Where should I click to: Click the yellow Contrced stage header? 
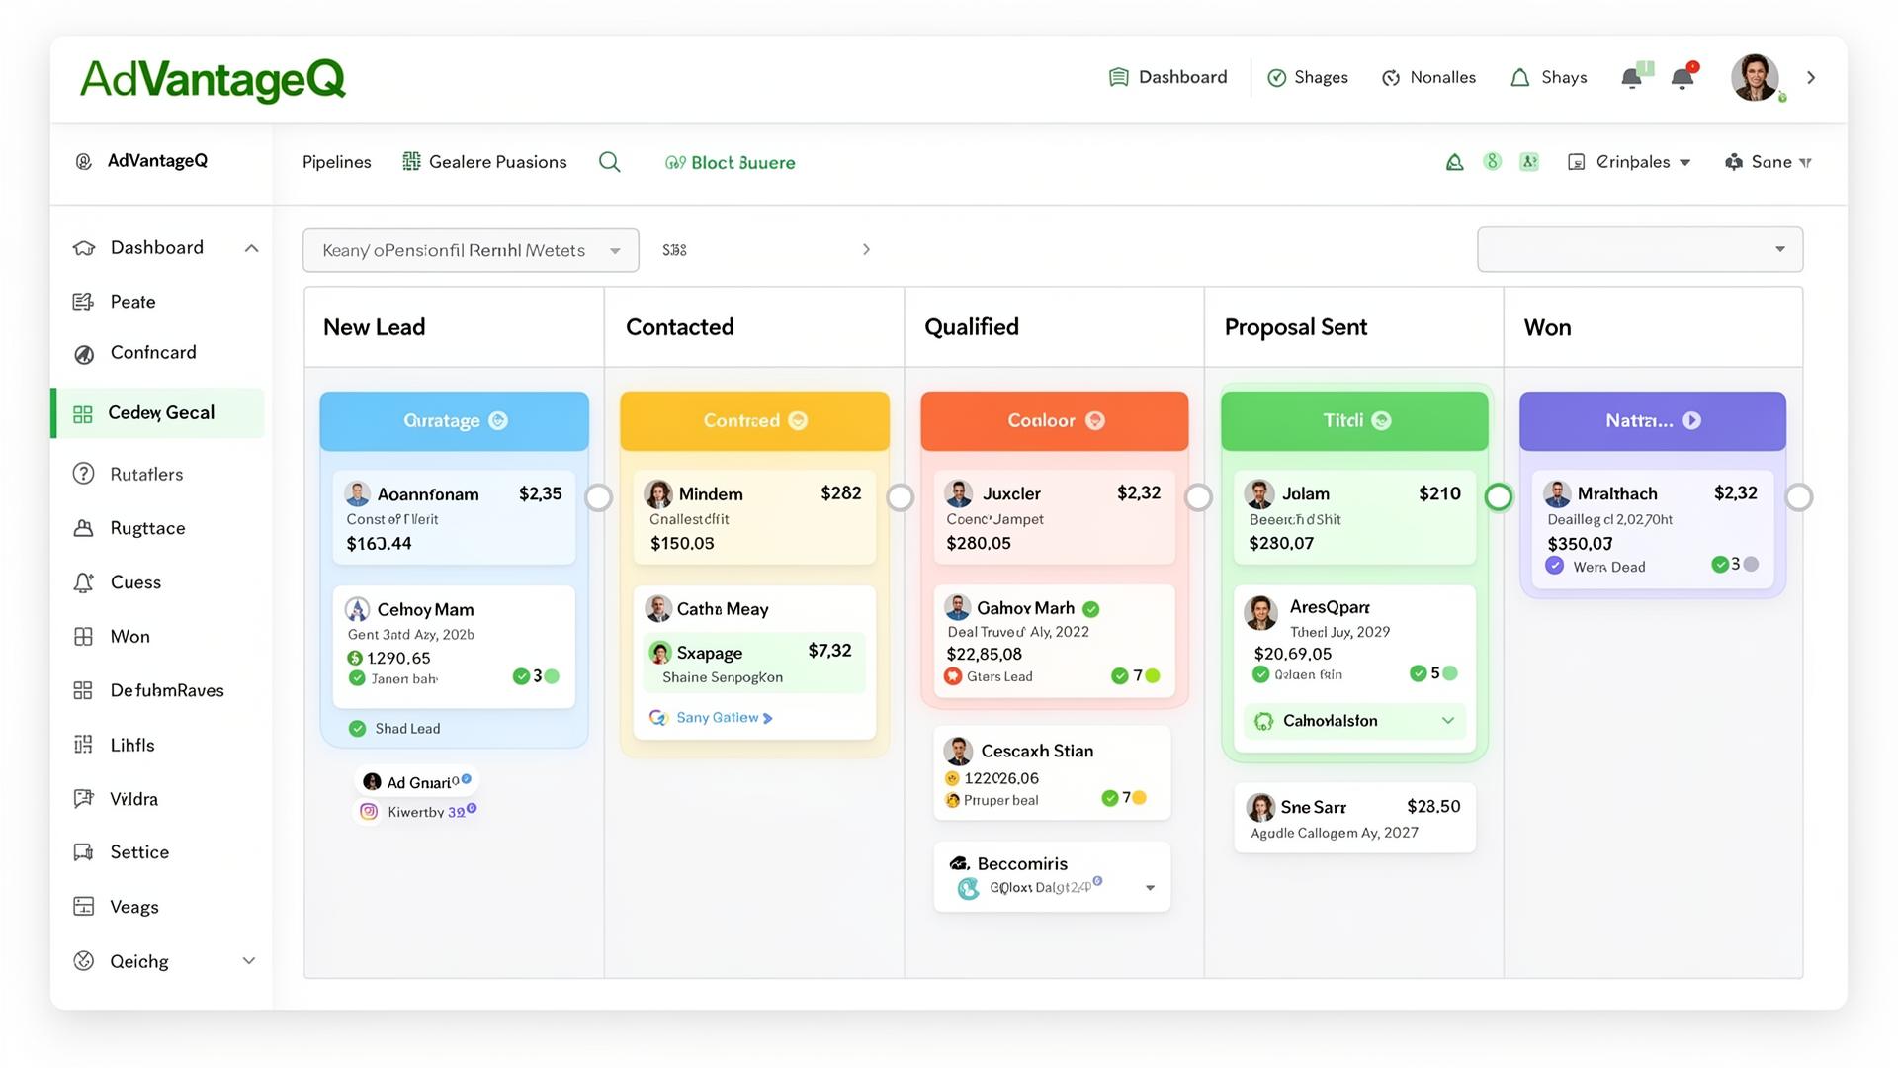755,421
